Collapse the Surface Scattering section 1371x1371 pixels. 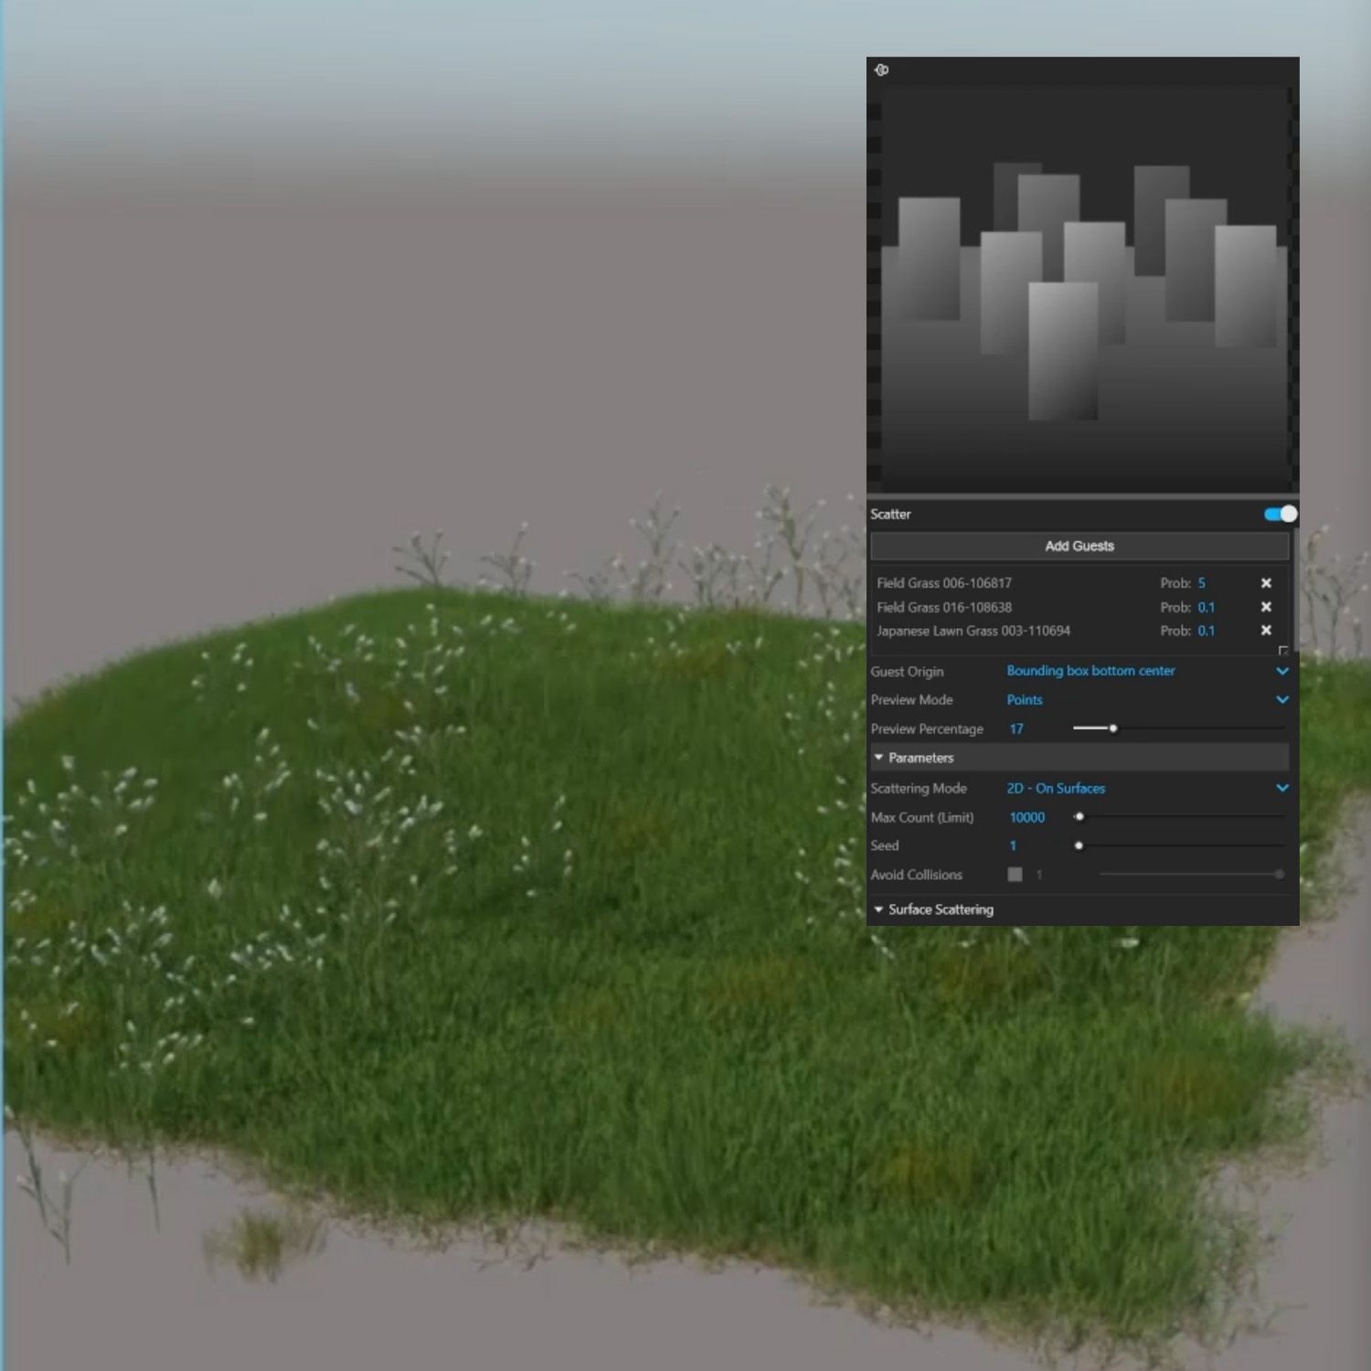pos(879,909)
